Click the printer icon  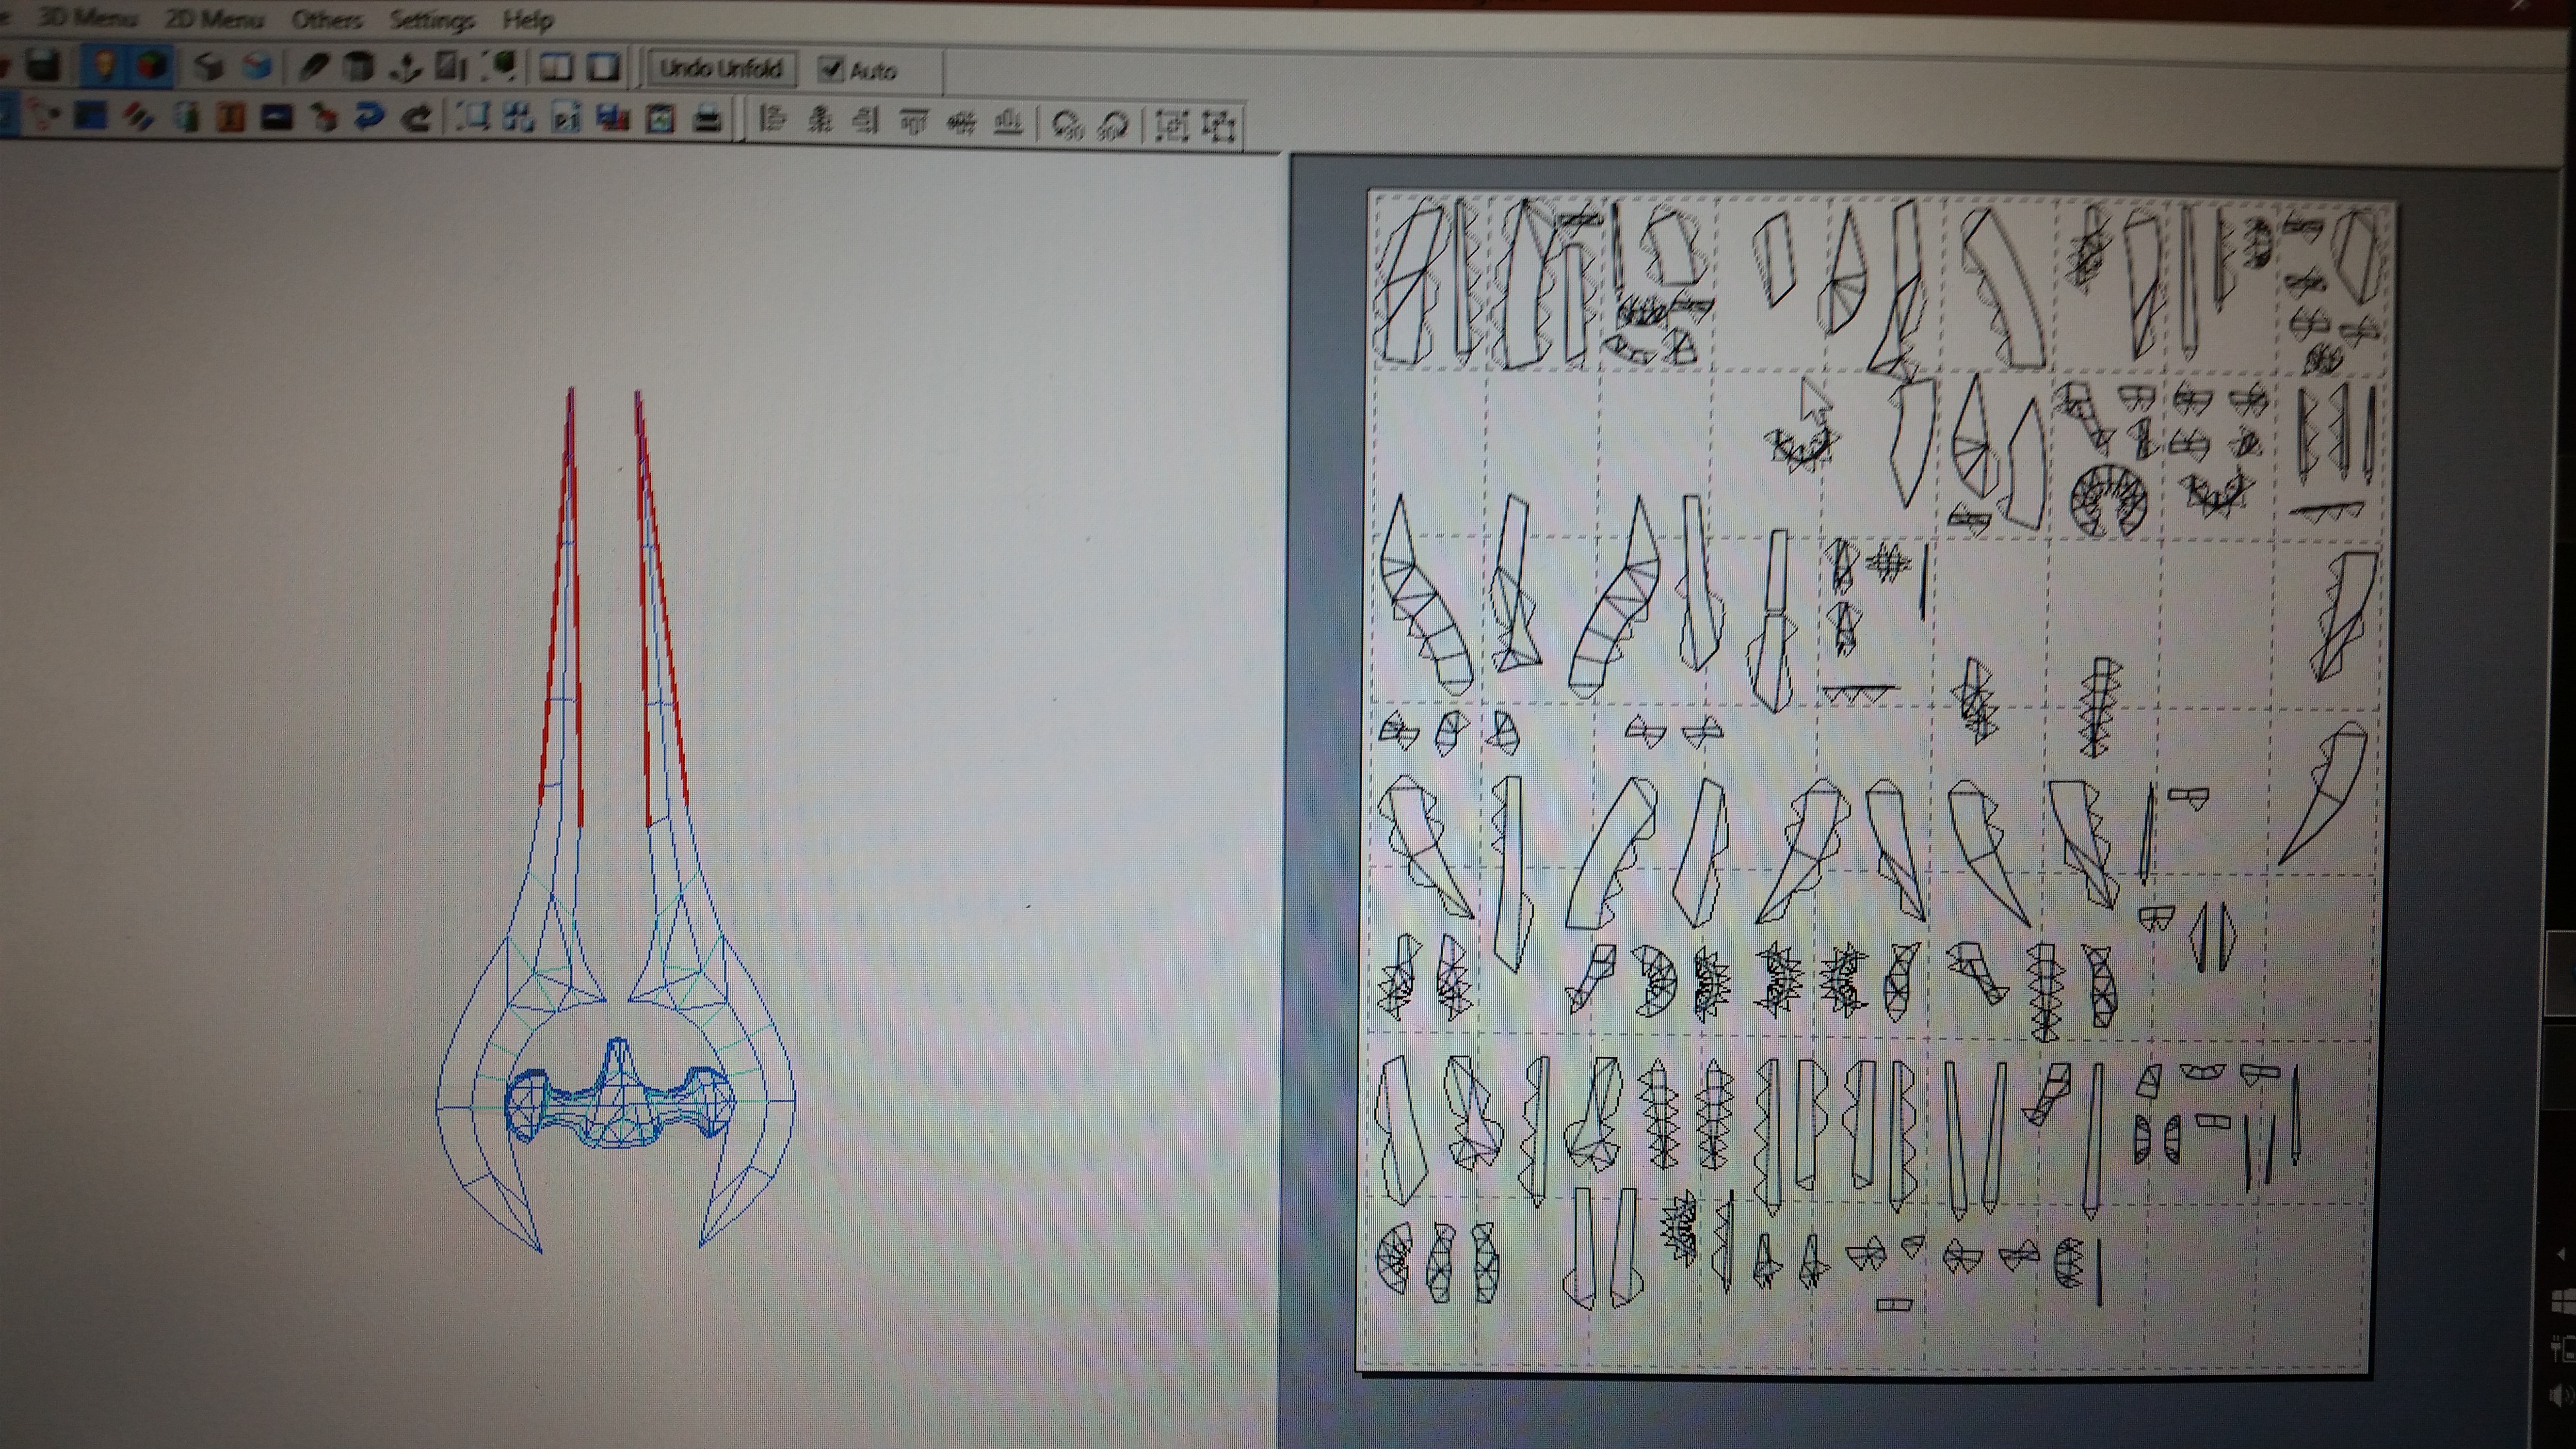[707, 120]
